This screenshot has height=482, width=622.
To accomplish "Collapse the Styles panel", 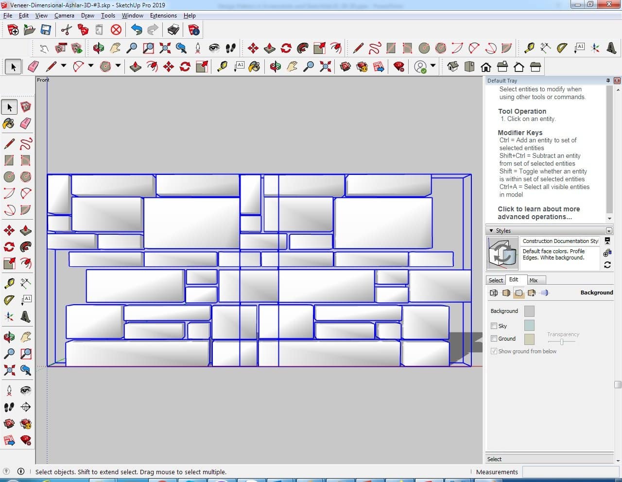I will pyautogui.click(x=491, y=231).
